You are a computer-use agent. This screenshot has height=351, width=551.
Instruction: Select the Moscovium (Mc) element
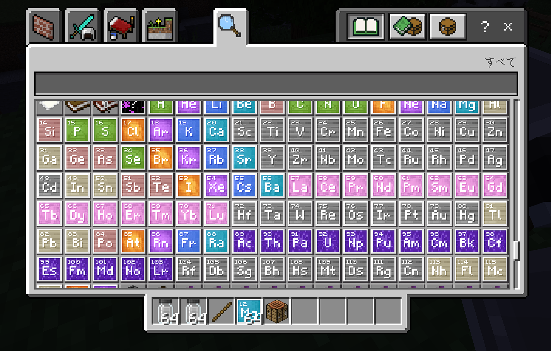click(x=495, y=269)
